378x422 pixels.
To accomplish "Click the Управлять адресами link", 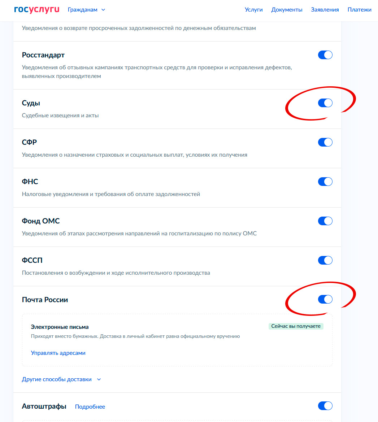I will (58, 353).
